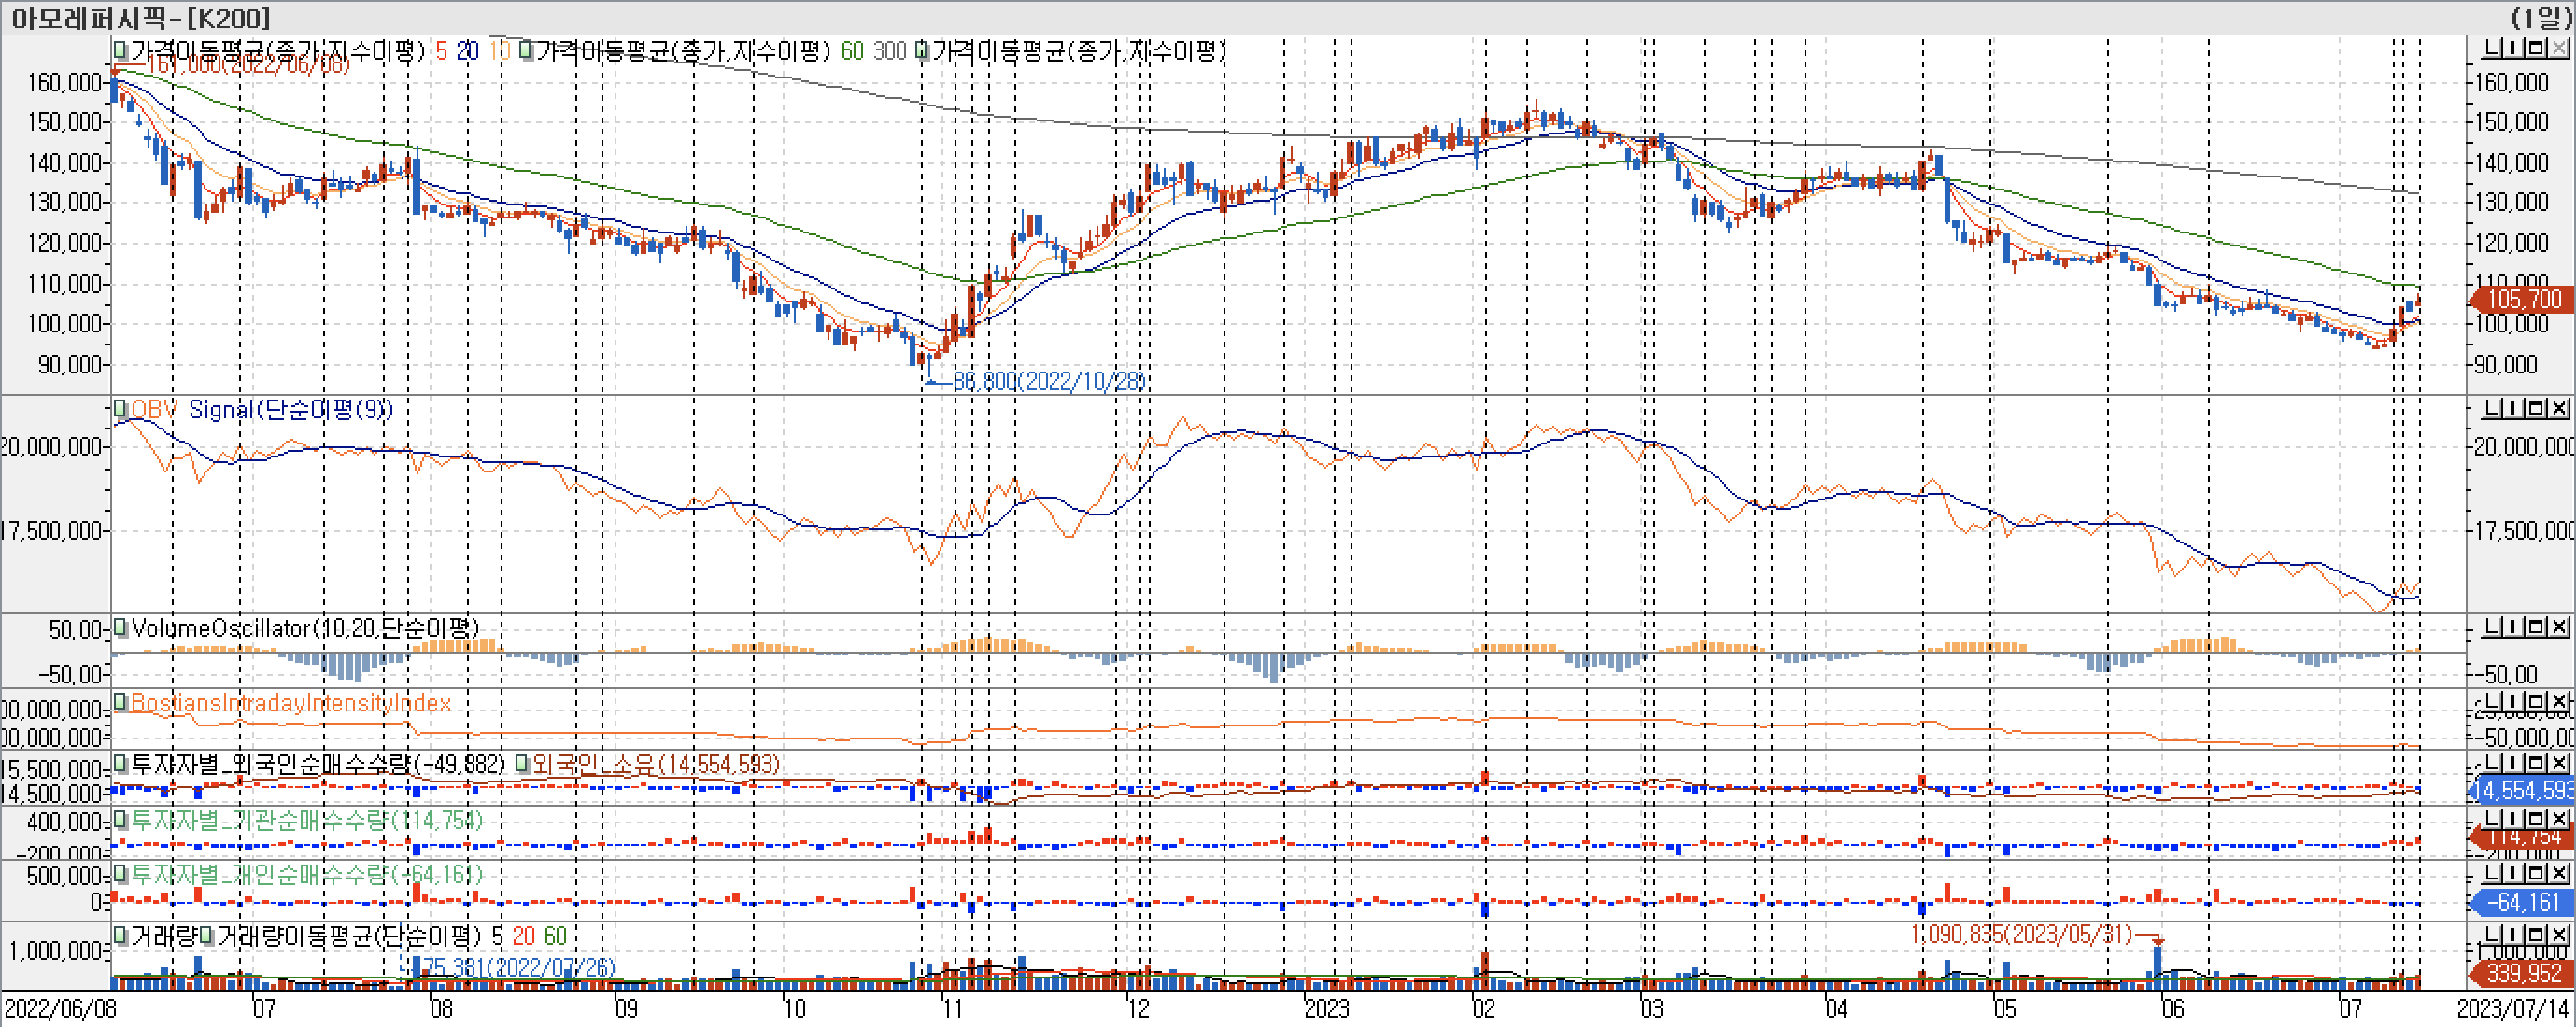Click the 105,700 current price tag

[x=2522, y=299]
